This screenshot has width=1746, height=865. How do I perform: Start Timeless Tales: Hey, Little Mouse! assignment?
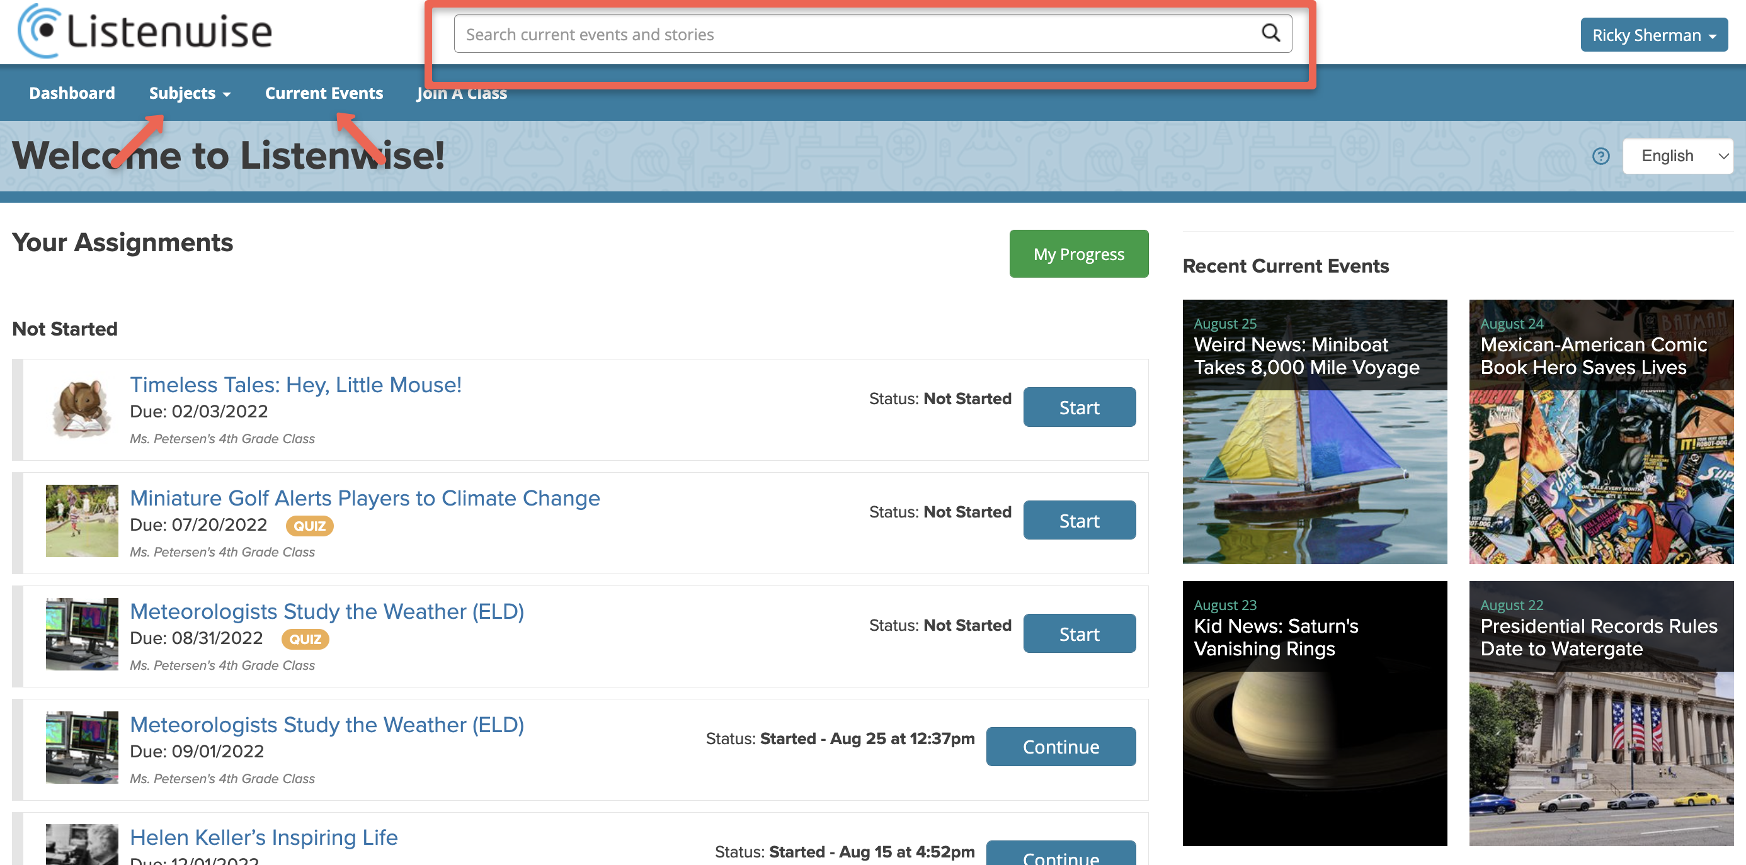[1079, 407]
